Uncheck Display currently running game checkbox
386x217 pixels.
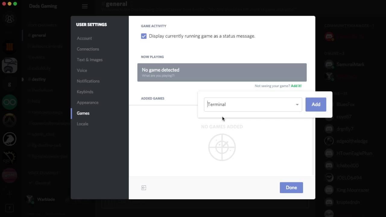(144, 36)
